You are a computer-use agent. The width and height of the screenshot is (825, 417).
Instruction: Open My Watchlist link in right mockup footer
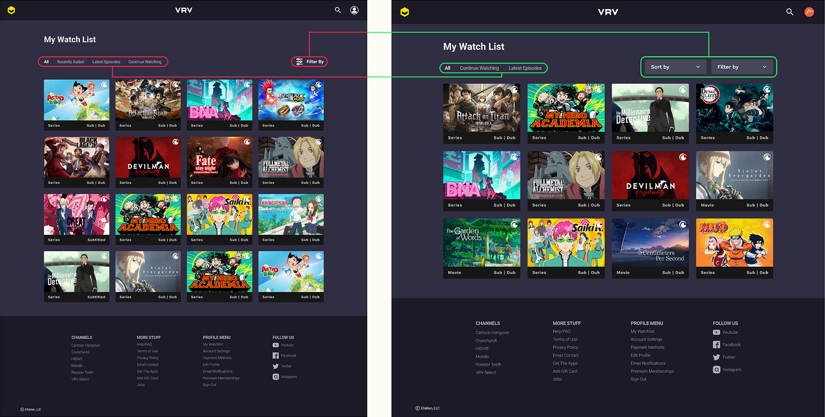(x=643, y=332)
